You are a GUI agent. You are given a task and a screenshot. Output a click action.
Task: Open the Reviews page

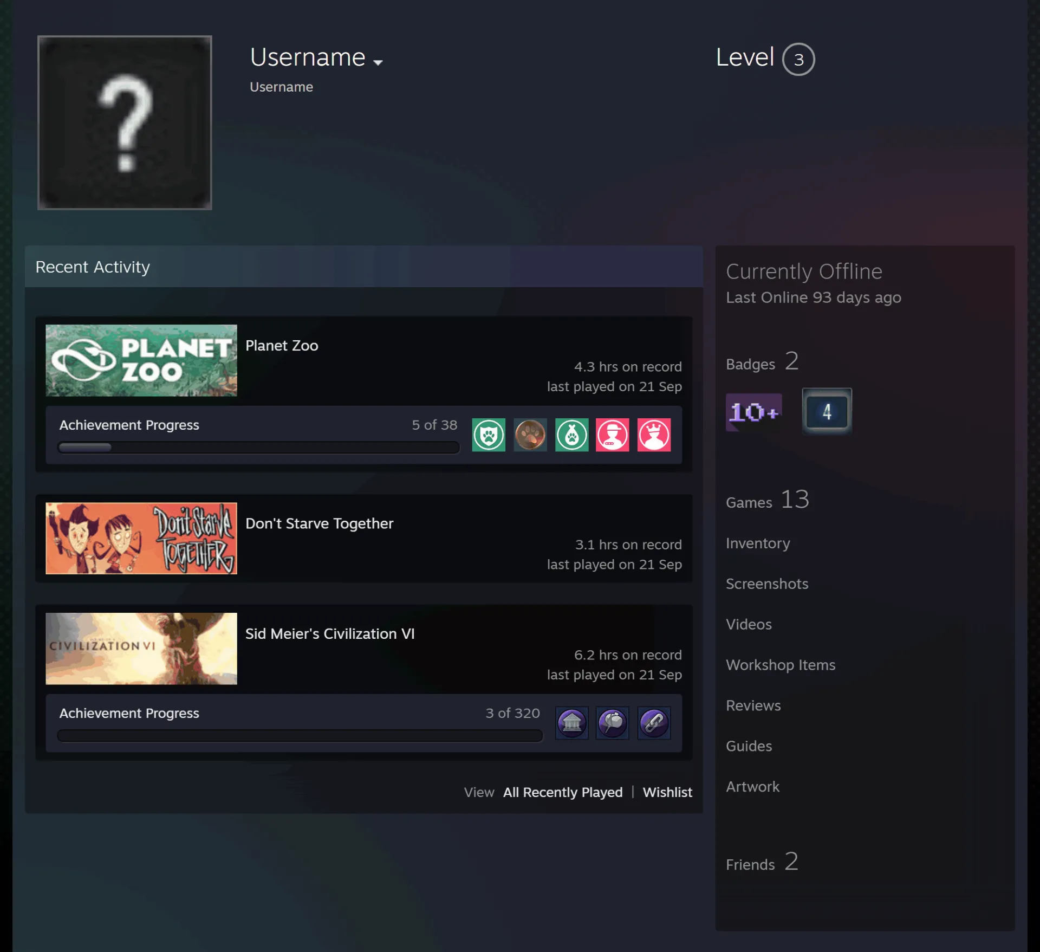(753, 705)
